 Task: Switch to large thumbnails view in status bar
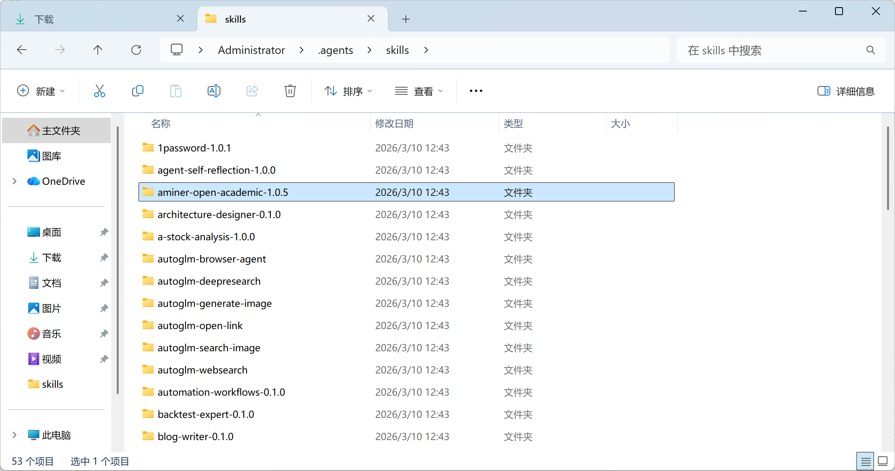coord(883,461)
